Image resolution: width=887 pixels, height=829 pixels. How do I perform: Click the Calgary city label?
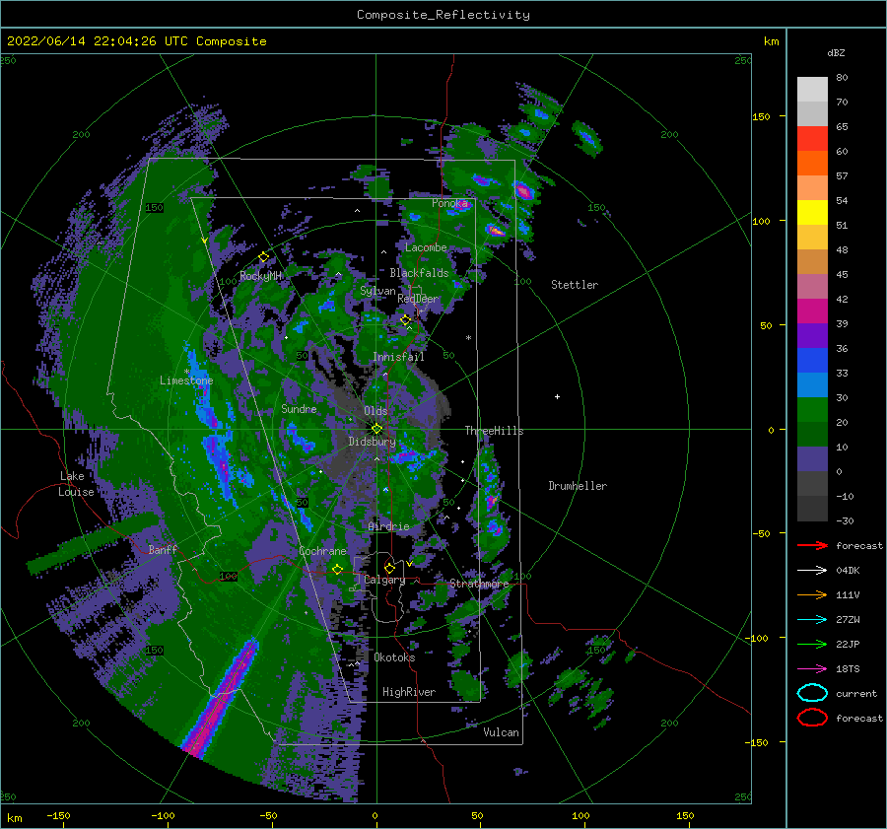click(384, 580)
